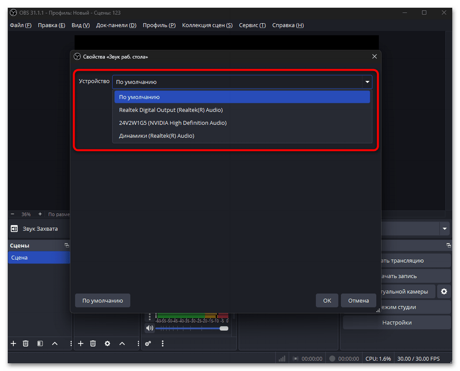The width and height of the screenshot is (460, 371).
Task: Open the Scenes toolbar three-dots menu
Action: [71, 343]
